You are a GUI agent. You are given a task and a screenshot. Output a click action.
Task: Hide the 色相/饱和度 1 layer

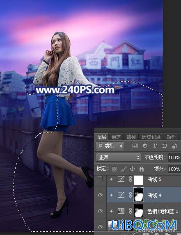pos(100,211)
